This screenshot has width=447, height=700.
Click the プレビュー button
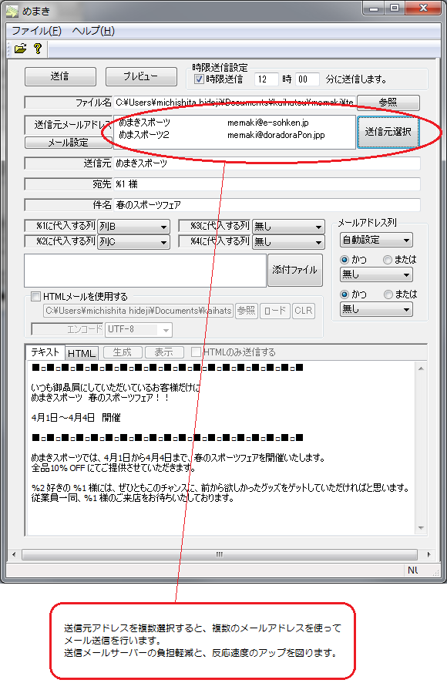click(141, 76)
